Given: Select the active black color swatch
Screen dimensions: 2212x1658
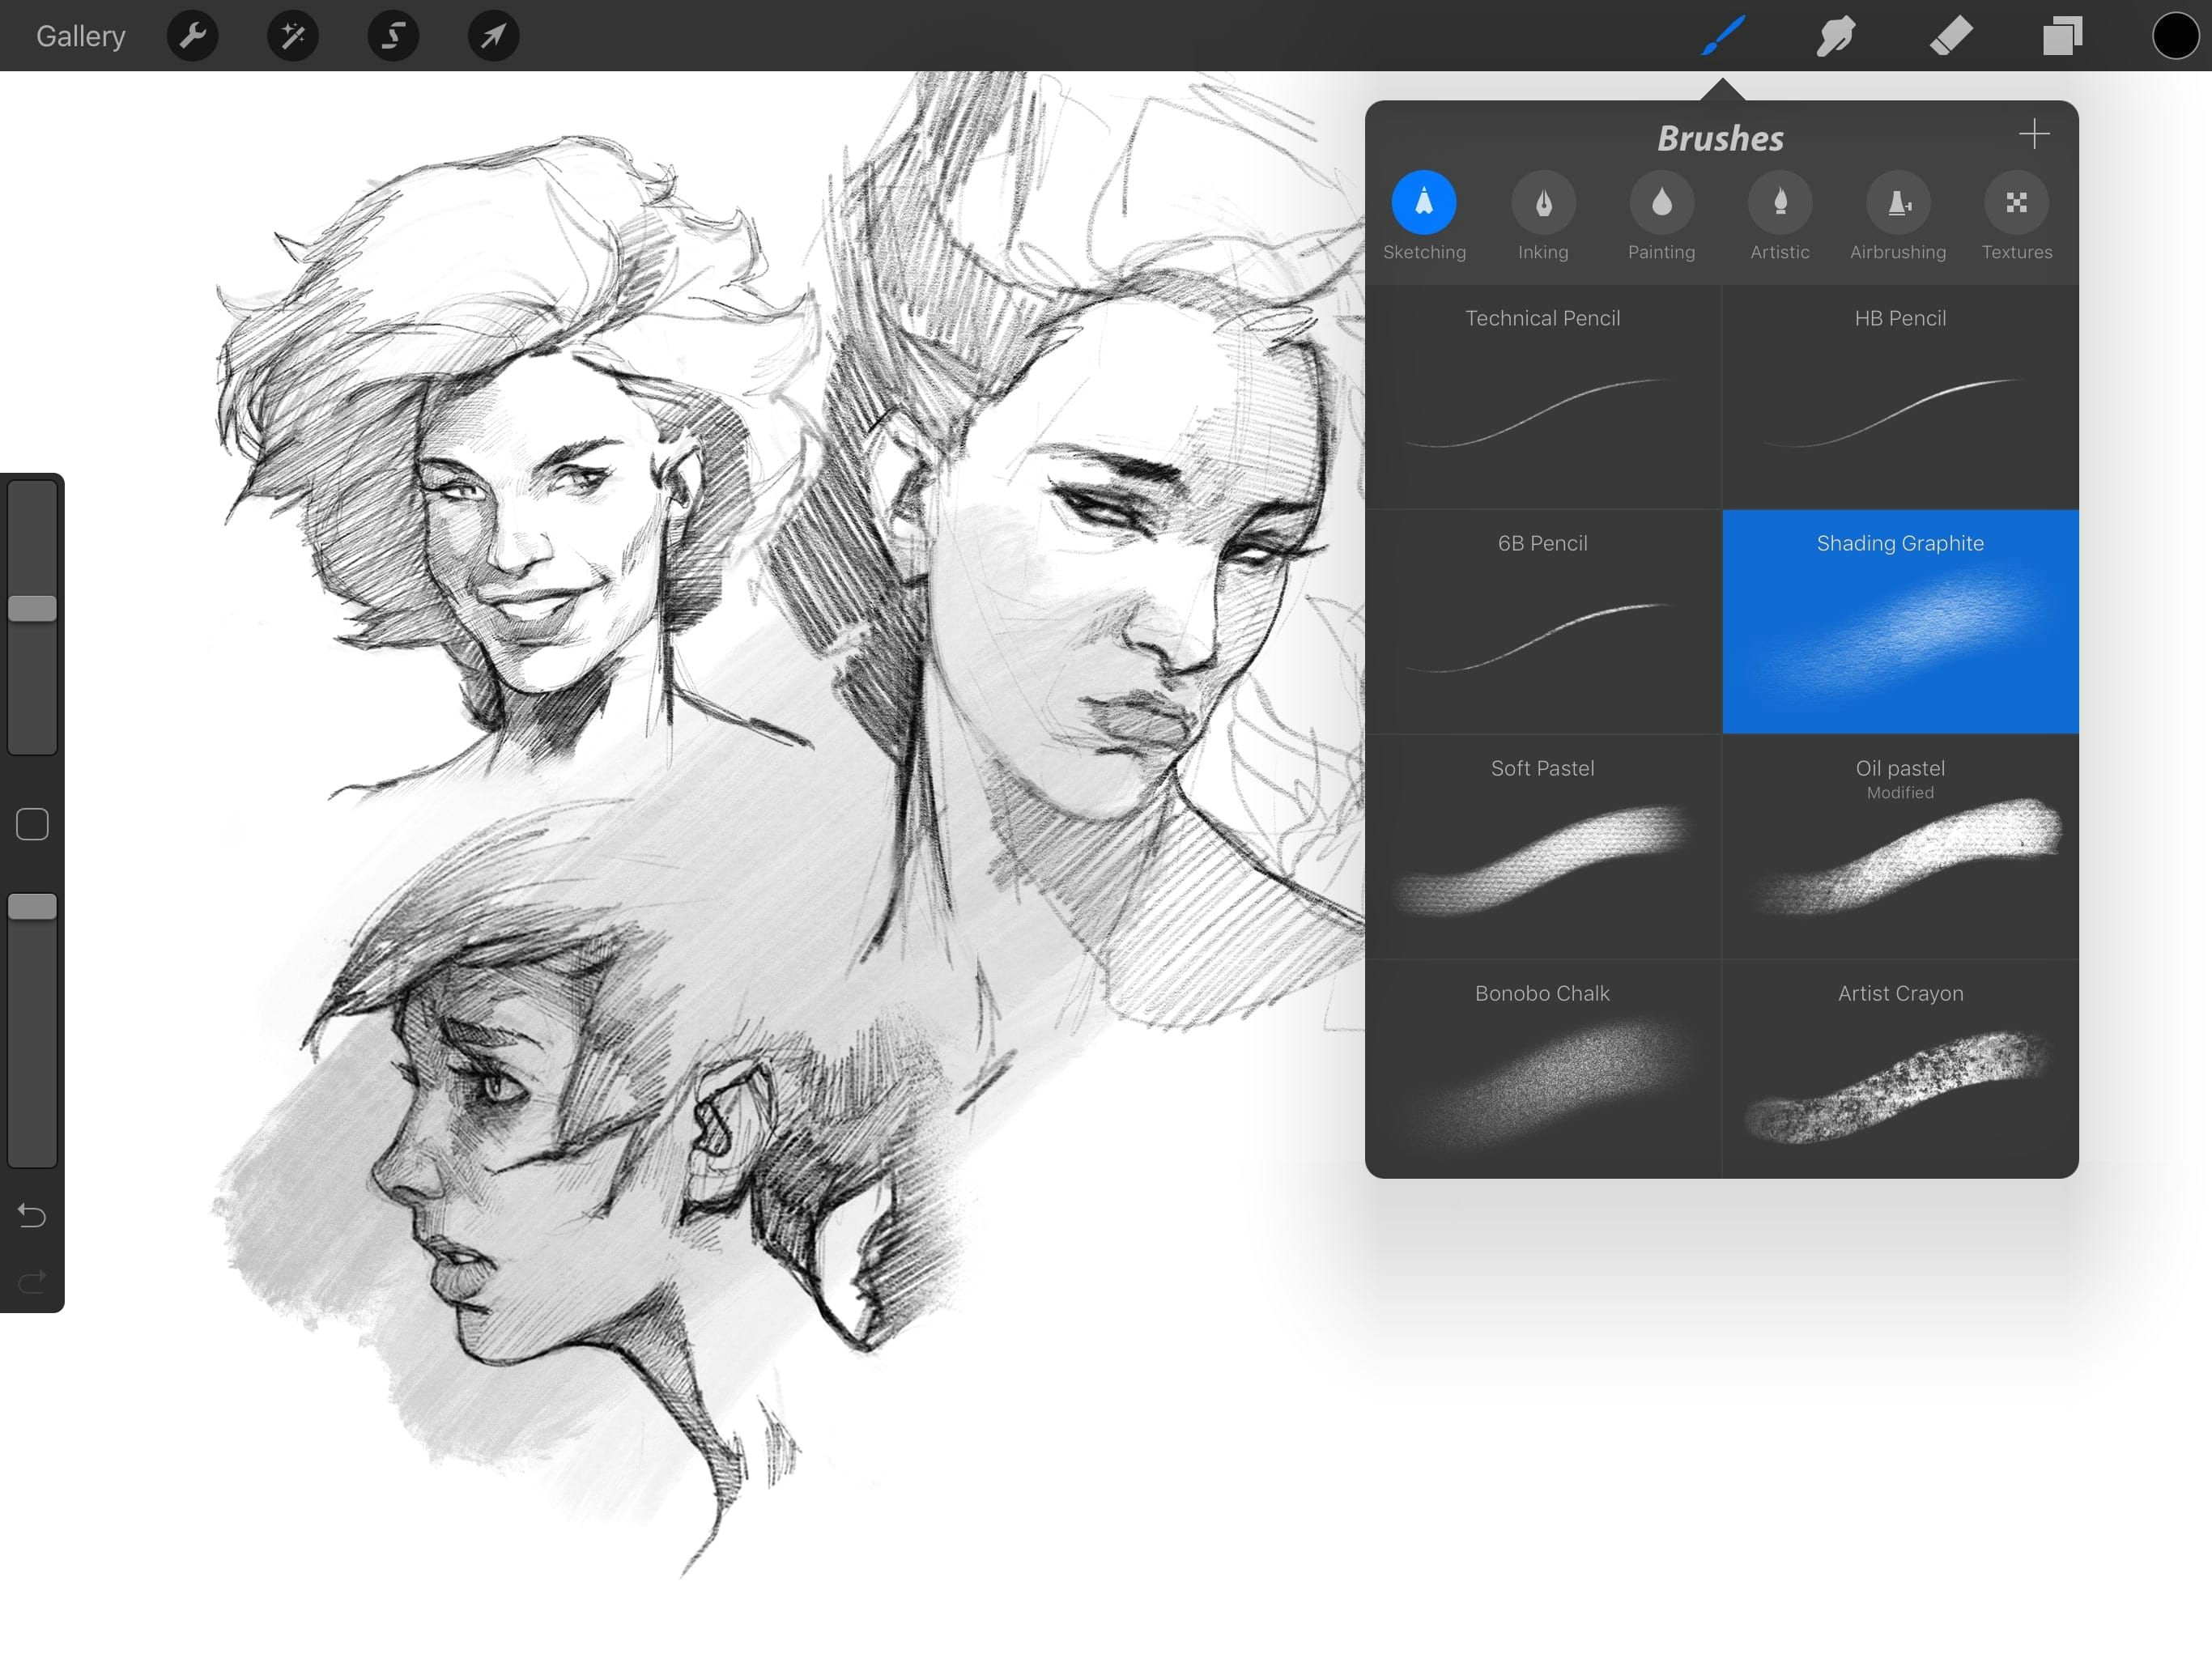Looking at the screenshot, I should 2176,33.
